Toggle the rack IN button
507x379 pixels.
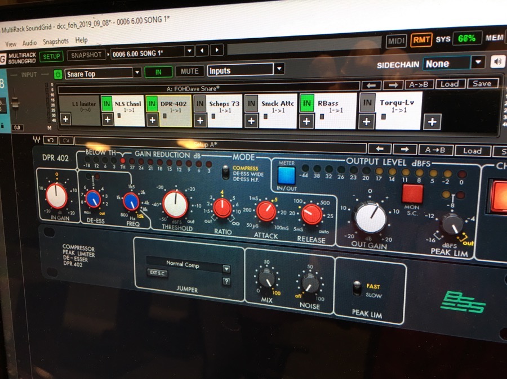pyautogui.click(x=158, y=72)
